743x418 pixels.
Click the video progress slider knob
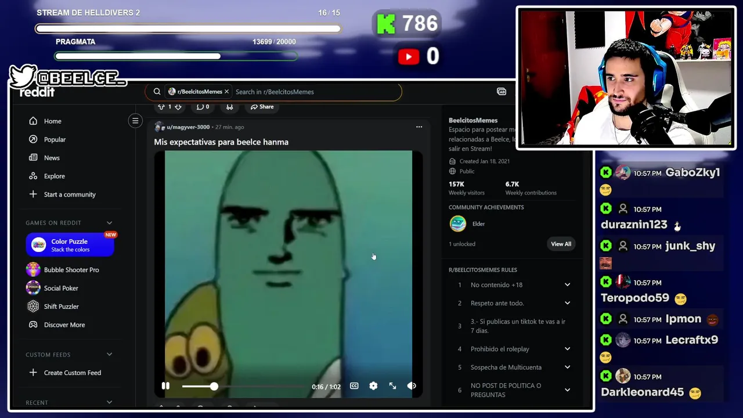214,386
